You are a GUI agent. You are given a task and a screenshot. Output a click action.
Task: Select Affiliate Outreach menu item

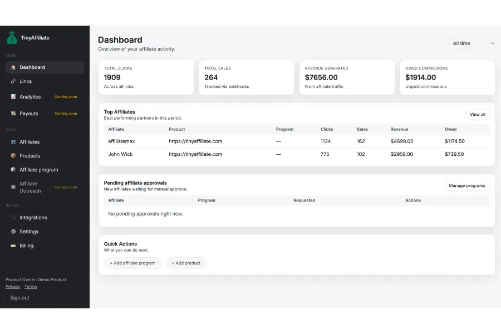(30, 187)
